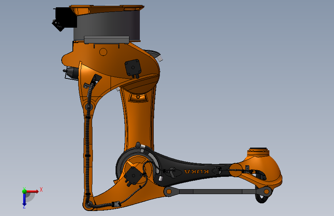
Task: Select the small circle on the upper orange housing
Action: (103, 52)
